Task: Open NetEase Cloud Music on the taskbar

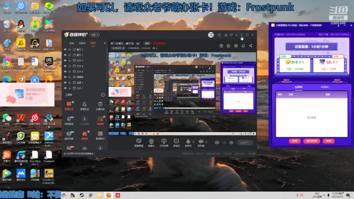Action: coord(118,195)
